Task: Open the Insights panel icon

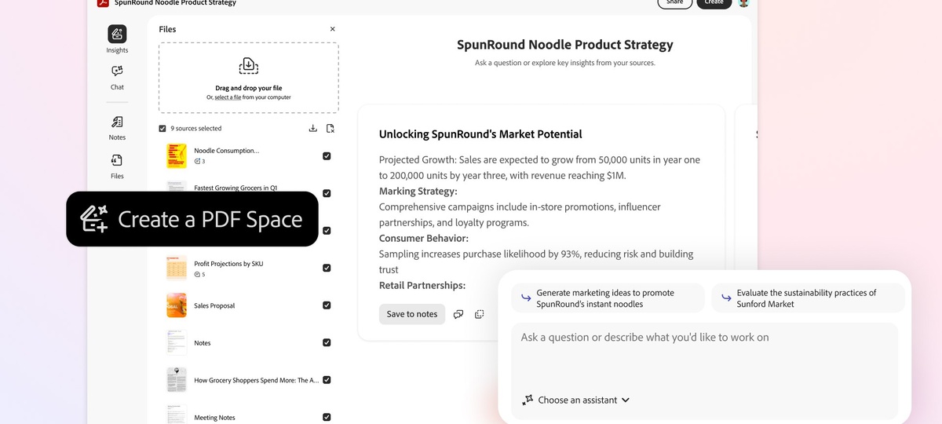Action: [117, 35]
